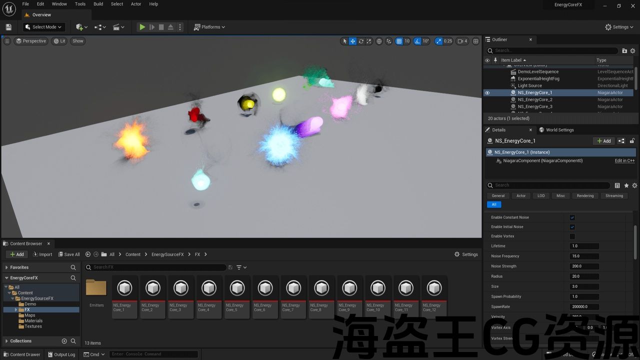The image size is (640, 360).
Task: Select the rotate gizmo tool in viewport
Action: click(x=361, y=41)
